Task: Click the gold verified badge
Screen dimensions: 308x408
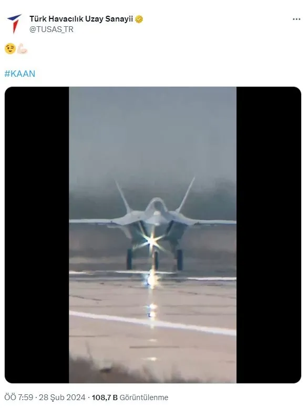Action: (139, 19)
